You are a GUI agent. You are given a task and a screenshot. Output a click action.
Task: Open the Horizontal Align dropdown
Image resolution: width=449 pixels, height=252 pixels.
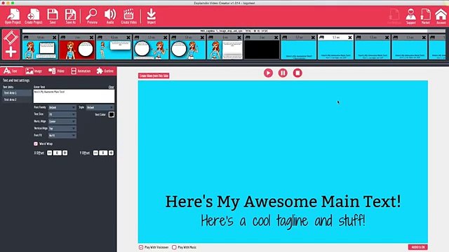[x=62, y=121]
